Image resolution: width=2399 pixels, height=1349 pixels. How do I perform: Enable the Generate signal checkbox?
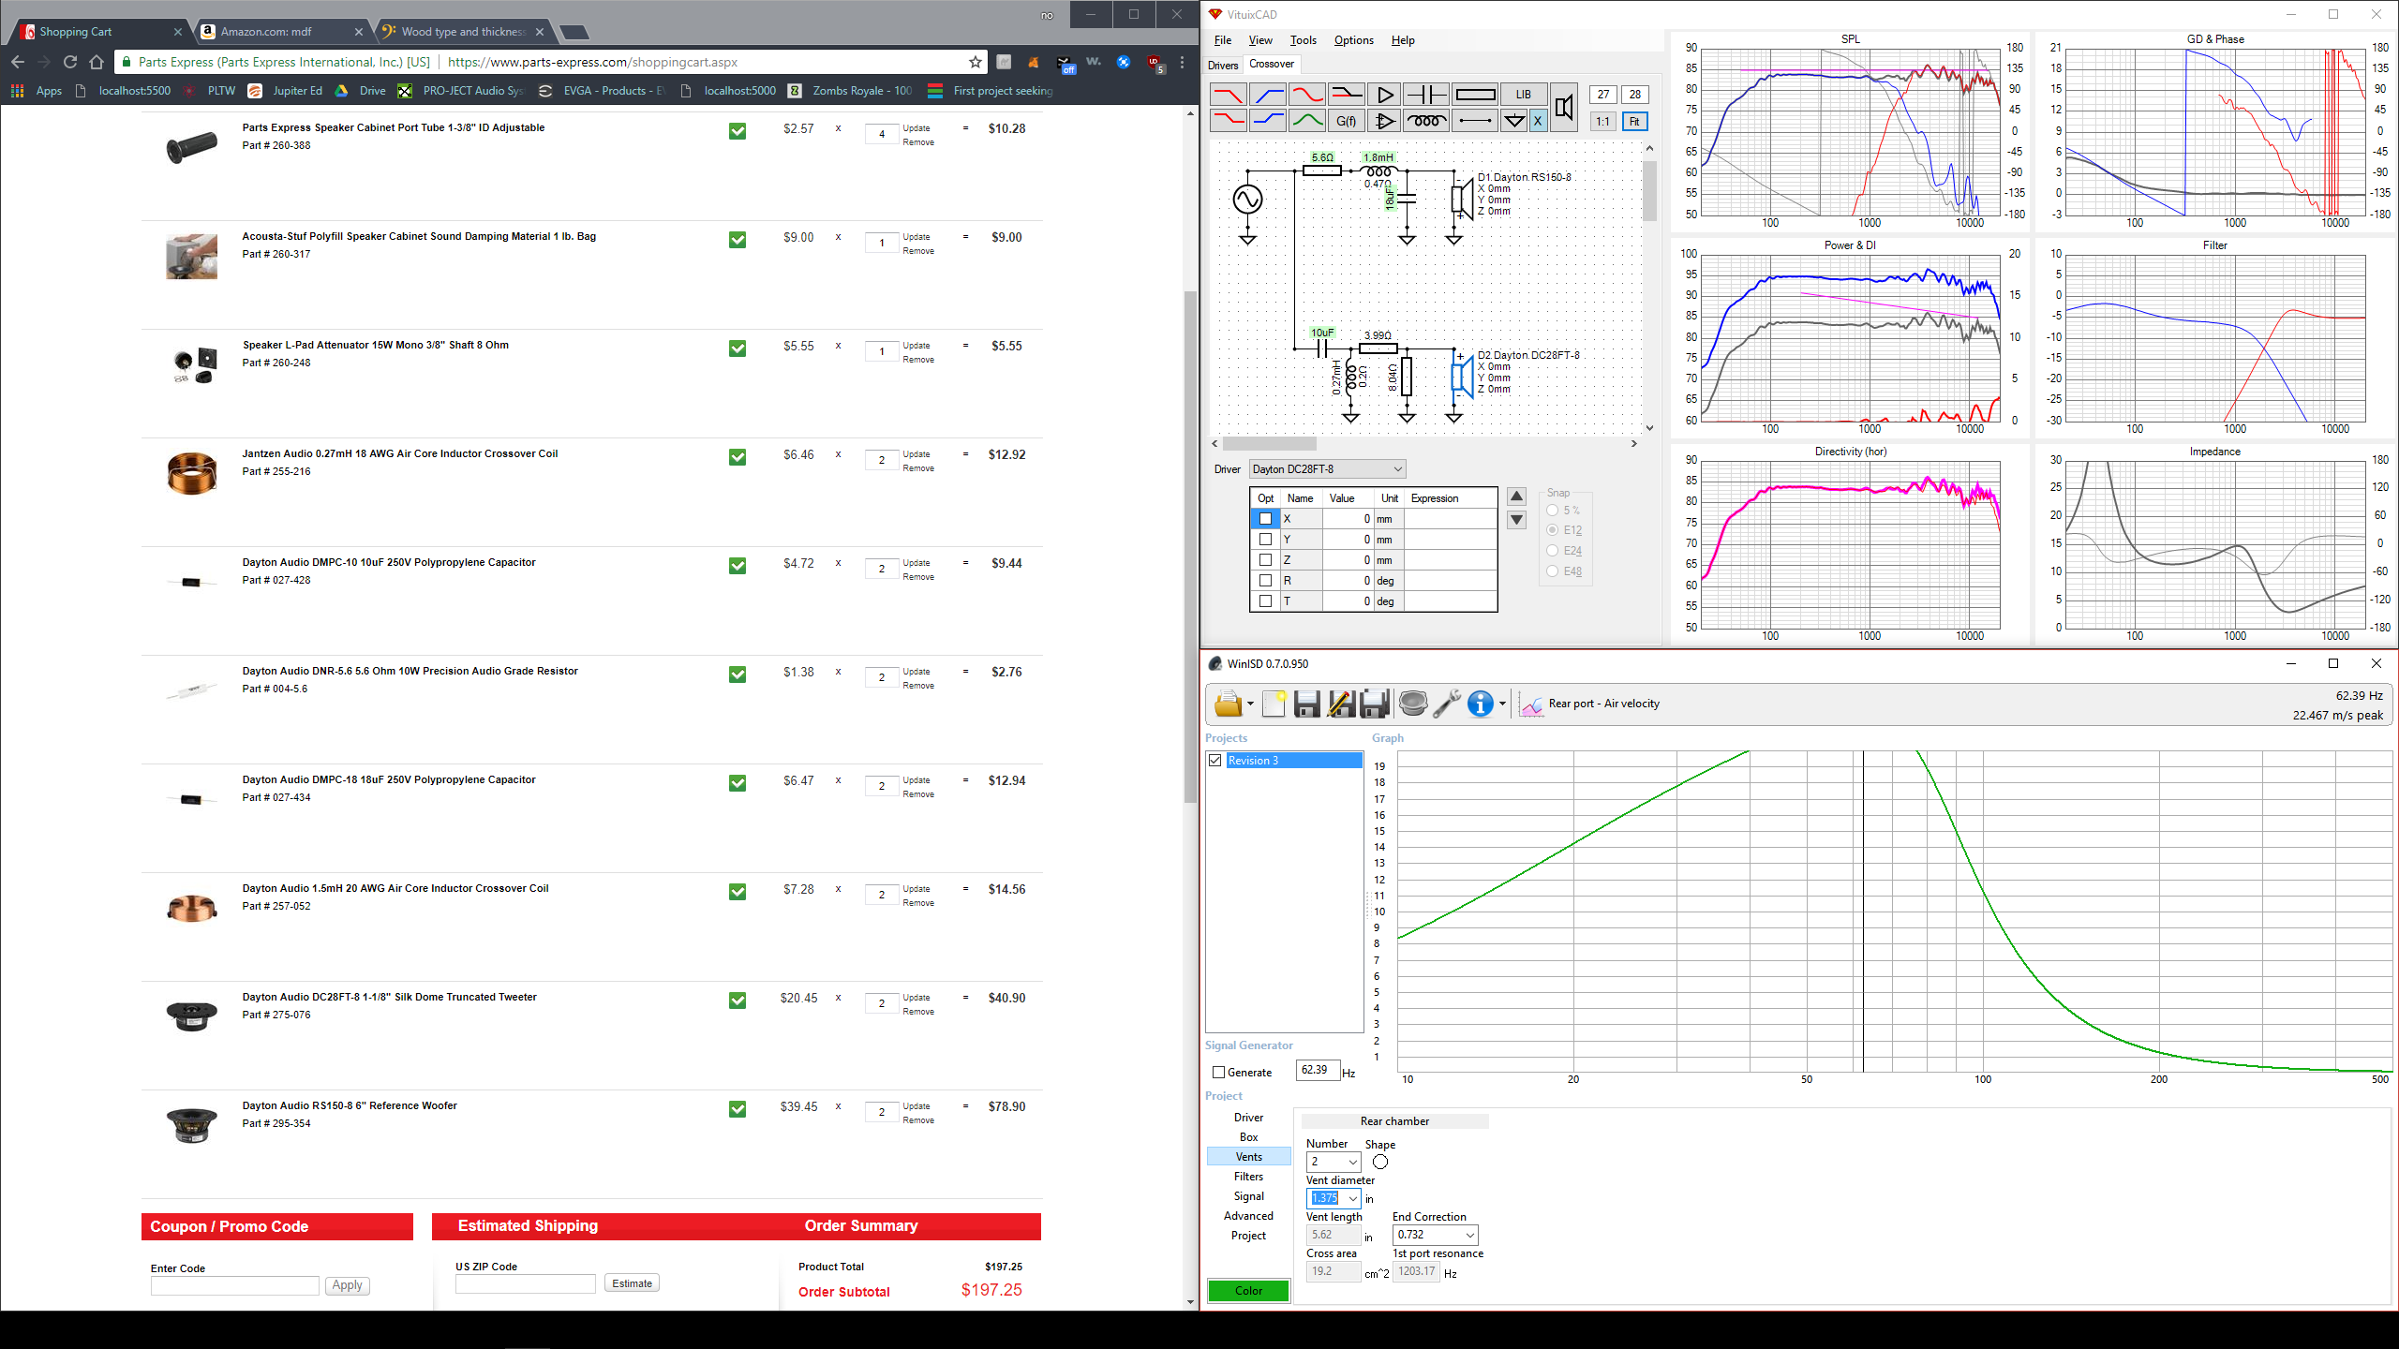1218,1073
